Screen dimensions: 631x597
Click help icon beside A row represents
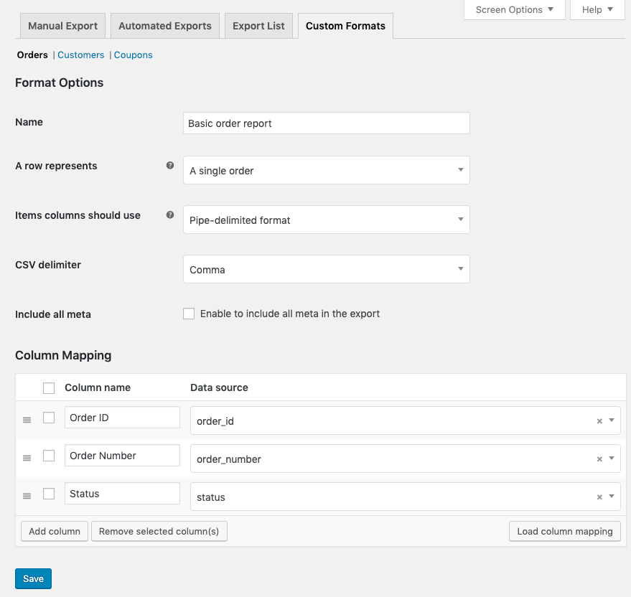click(170, 165)
